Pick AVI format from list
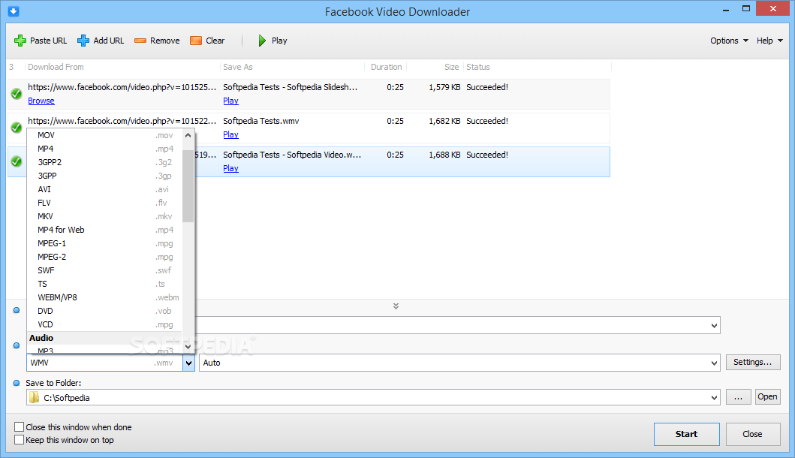Viewport: 795px width, 458px height. click(x=105, y=189)
